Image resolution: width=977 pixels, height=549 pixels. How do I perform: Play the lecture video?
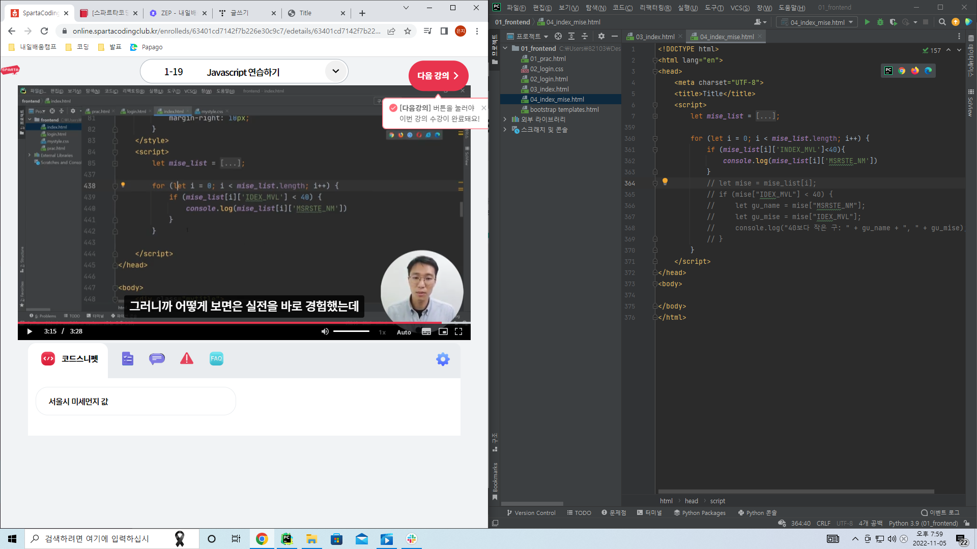coord(30,331)
